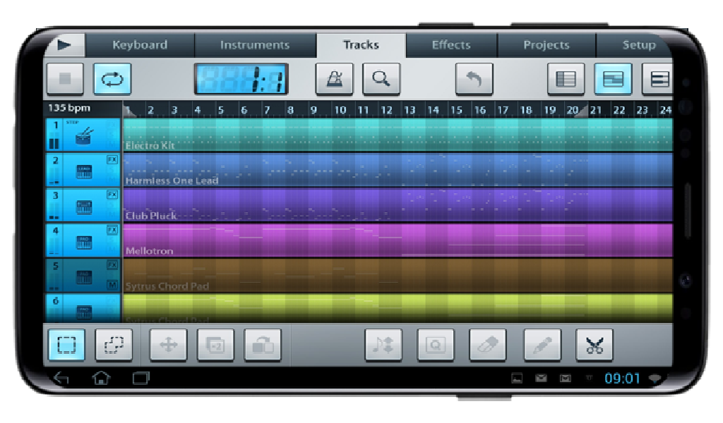Select the move tool in the bottom toolbar
The height and width of the screenshot is (423, 723).
tap(168, 345)
